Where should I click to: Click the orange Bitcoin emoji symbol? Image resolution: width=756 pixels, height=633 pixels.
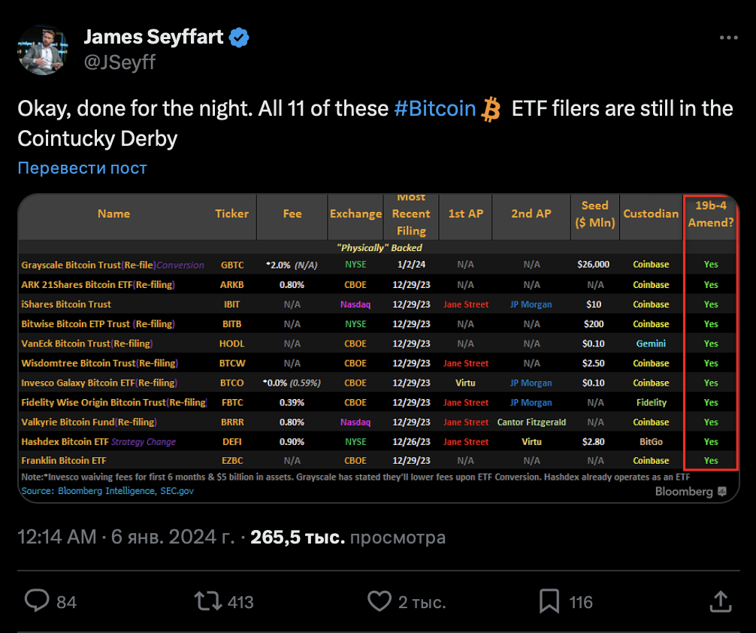coord(491,109)
